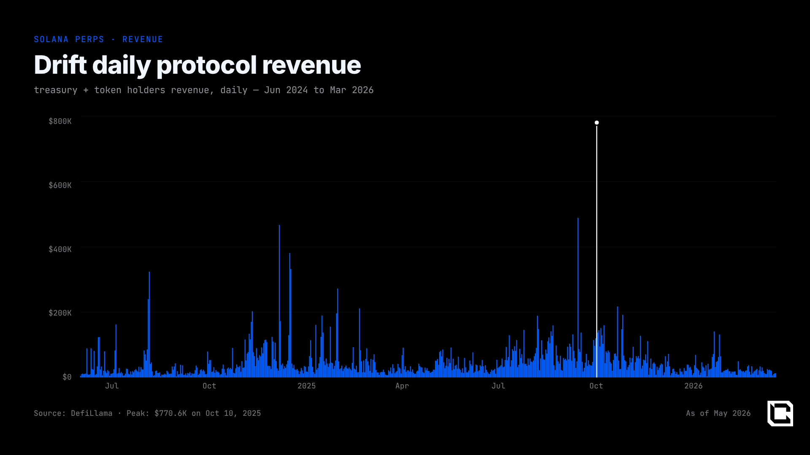810x455 pixels.
Task: Click the white peak marker dot
Action: point(597,123)
